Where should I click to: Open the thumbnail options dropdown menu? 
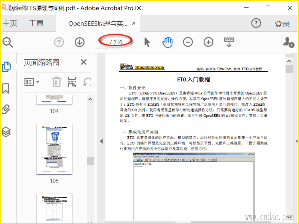[32, 82]
